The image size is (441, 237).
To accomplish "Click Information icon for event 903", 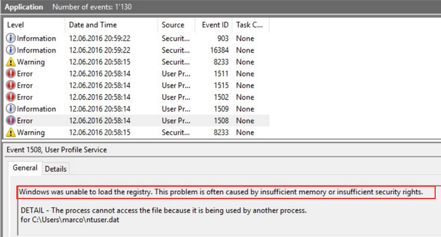I will click(11, 38).
